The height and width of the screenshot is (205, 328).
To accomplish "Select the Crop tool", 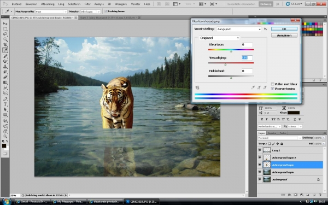I will coord(5,45).
